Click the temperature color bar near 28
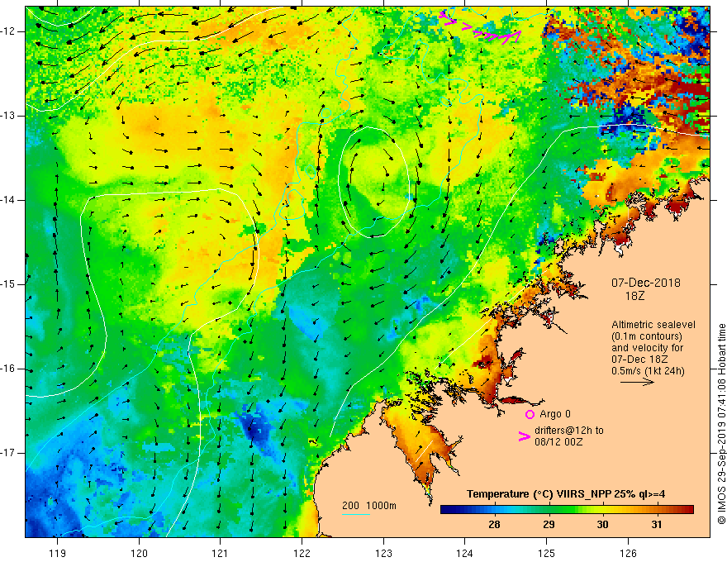The image size is (727, 562). (x=494, y=510)
